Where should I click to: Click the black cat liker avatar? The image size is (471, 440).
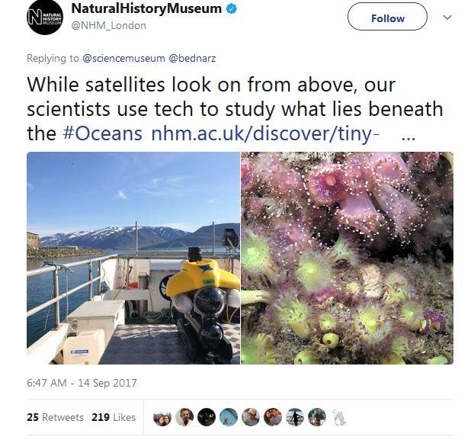[x=206, y=417]
